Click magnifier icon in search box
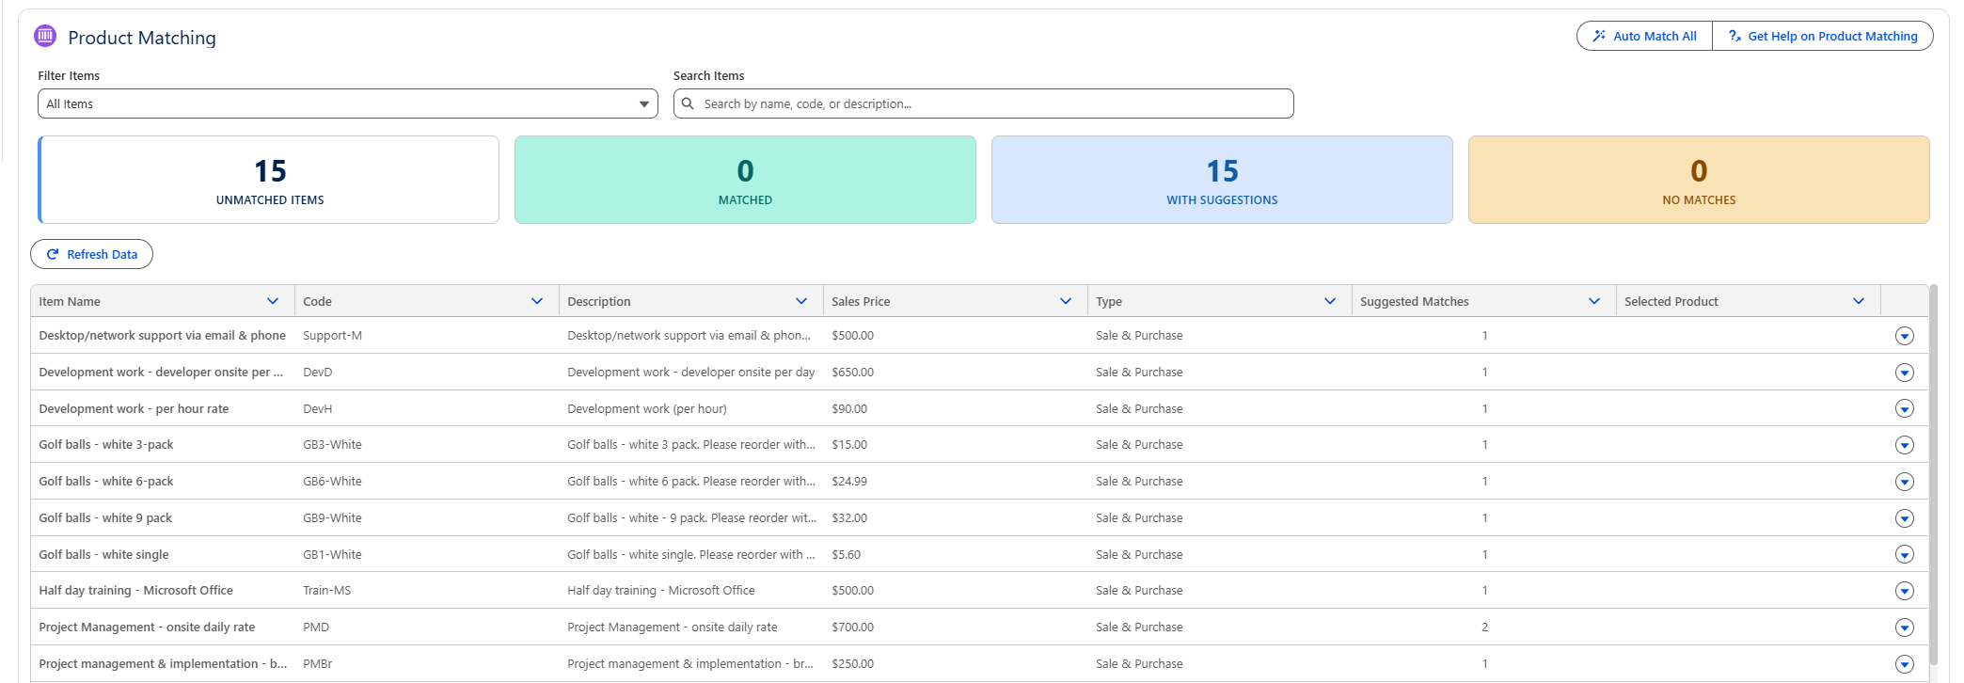 pos(688,103)
